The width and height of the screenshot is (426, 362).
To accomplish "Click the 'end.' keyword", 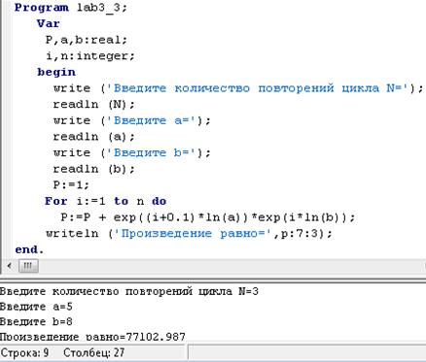I will 29,249.
